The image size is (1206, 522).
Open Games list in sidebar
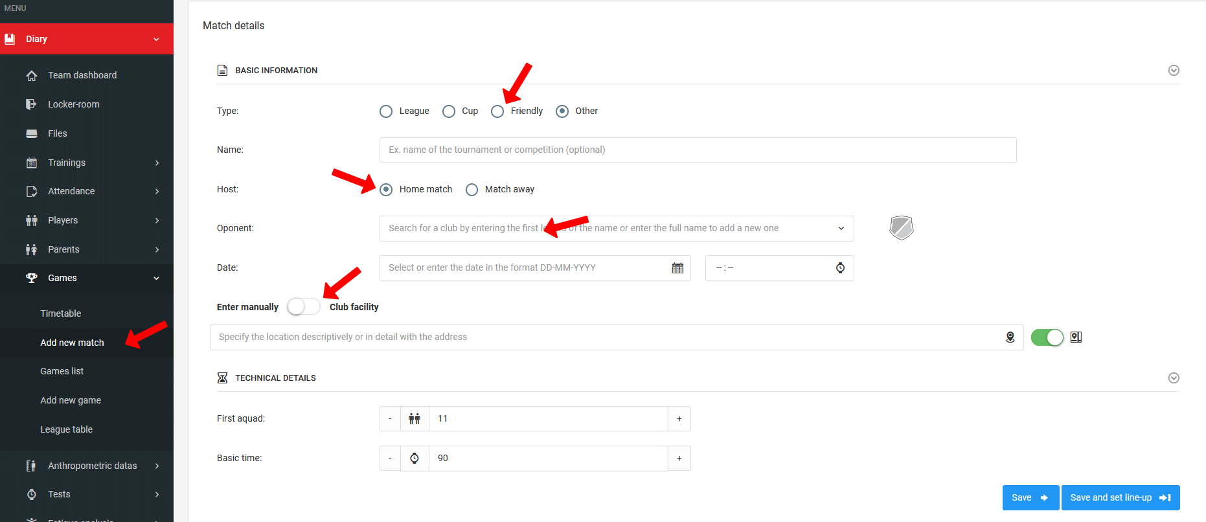click(x=62, y=371)
